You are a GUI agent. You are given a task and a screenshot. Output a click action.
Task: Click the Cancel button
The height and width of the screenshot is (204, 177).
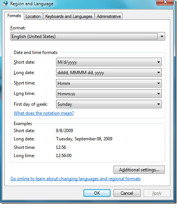pyautogui.click(x=127, y=193)
